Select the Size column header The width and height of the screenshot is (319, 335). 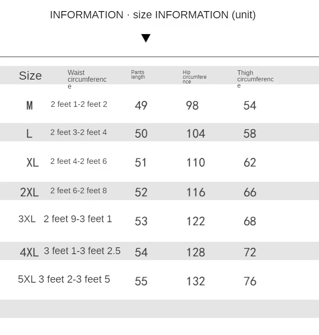point(30,76)
